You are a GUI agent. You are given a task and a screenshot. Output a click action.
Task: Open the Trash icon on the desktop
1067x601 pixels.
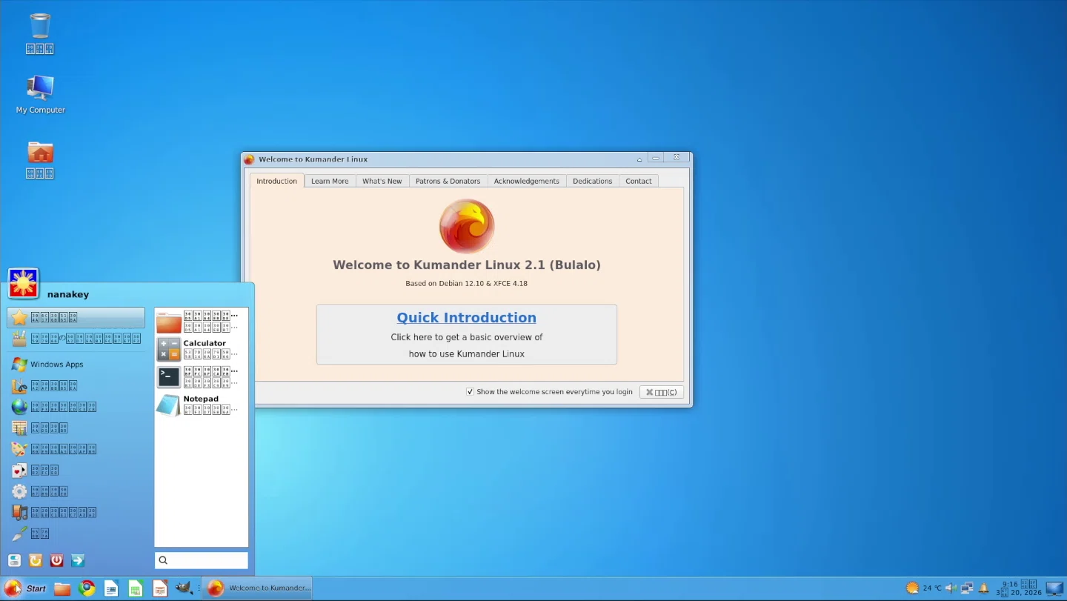coord(40,33)
